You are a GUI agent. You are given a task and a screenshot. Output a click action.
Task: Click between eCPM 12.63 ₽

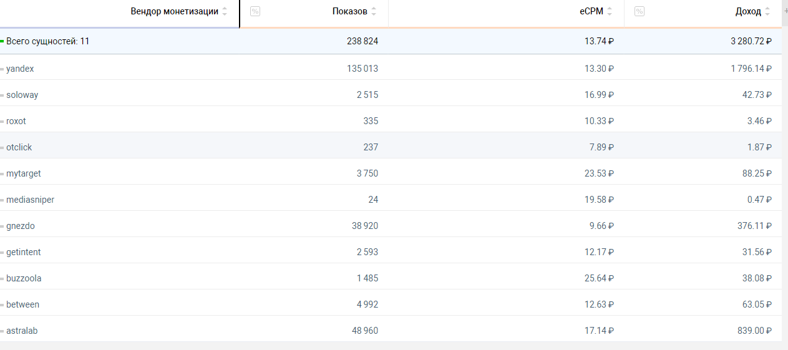(600, 304)
